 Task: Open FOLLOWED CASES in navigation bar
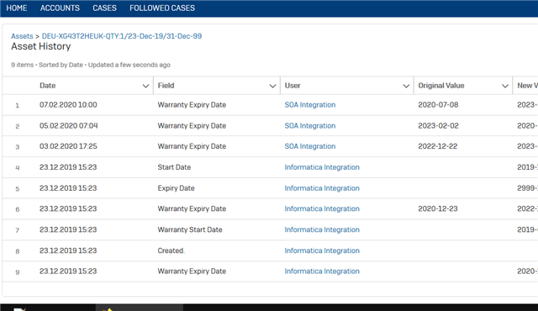click(162, 8)
